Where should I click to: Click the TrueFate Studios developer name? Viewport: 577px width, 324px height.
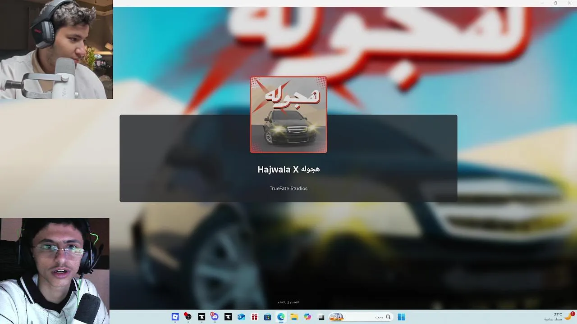pyautogui.click(x=288, y=189)
